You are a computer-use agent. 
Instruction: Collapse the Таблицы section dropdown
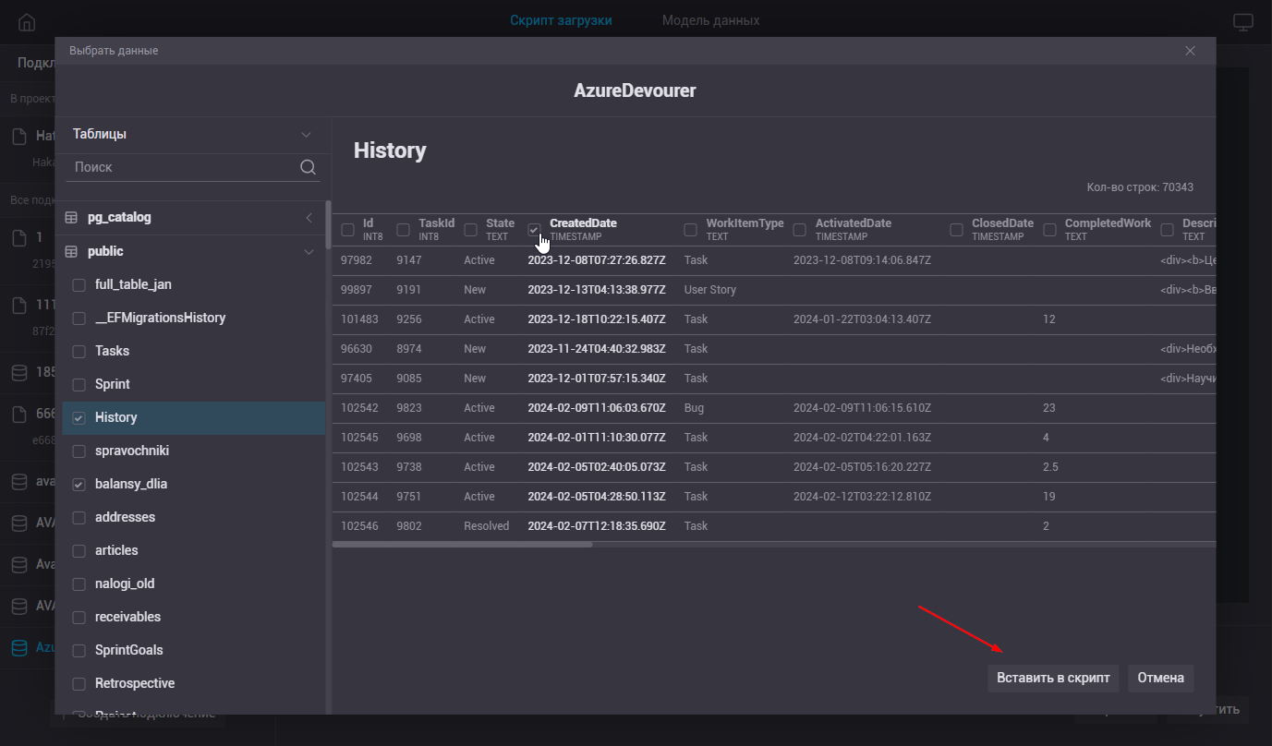point(306,135)
